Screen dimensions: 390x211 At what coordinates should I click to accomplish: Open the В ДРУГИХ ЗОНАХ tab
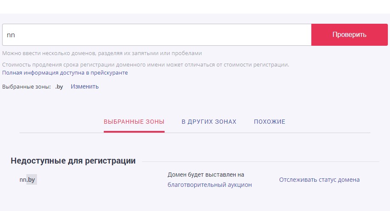(x=209, y=122)
